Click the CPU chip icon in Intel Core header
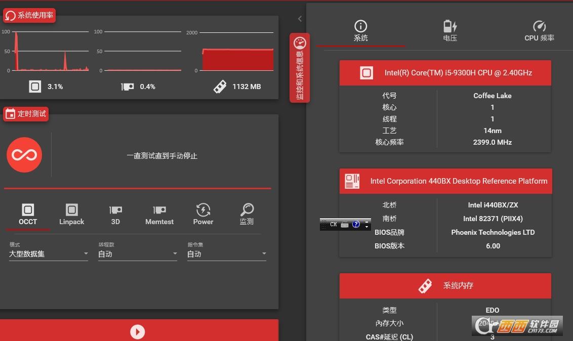573x341 pixels. pos(366,73)
